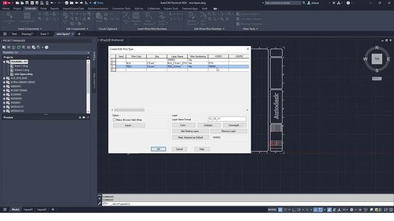Open wire layers.dwg in the project tree
This screenshot has height=221, width=394.
point(23,74)
